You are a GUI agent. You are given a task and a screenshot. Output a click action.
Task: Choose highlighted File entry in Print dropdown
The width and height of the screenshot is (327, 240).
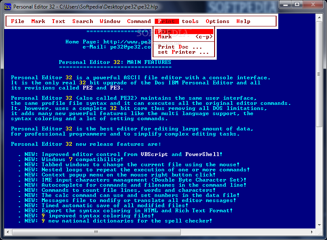click(x=183, y=32)
